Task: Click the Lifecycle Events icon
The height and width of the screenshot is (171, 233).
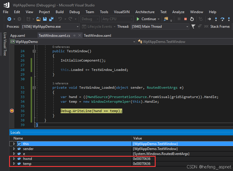Action: point(84,27)
